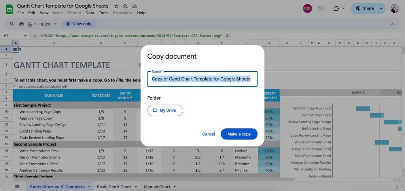Click 'First Sample Project' row
Screen dimensions: 405x191
pos(32,105)
